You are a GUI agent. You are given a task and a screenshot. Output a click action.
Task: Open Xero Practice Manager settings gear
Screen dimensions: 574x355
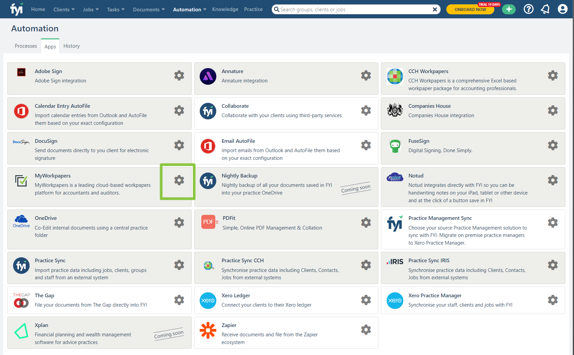[x=553, y=300]
